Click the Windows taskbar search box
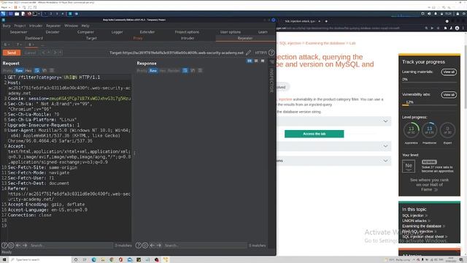467x263 pixels. [40, 260]
